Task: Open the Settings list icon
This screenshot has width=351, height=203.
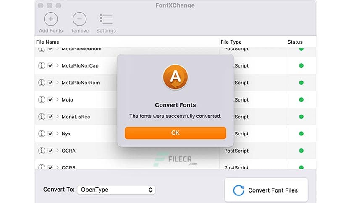Action: 106,19
